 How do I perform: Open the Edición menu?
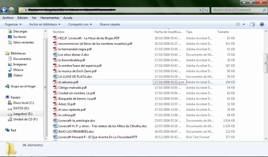click(x=23, y=18)
